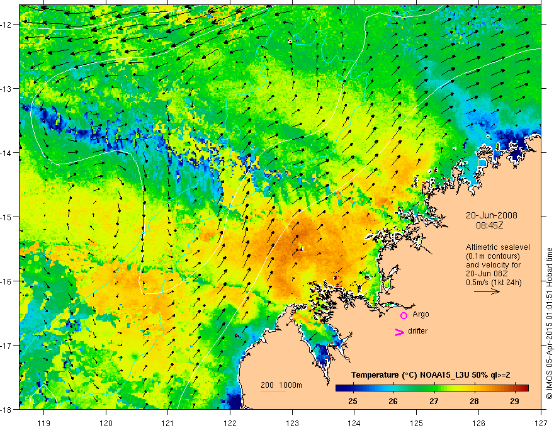
Task: Click the 'Altimetric sealevel' caption line
Action: 498,247
